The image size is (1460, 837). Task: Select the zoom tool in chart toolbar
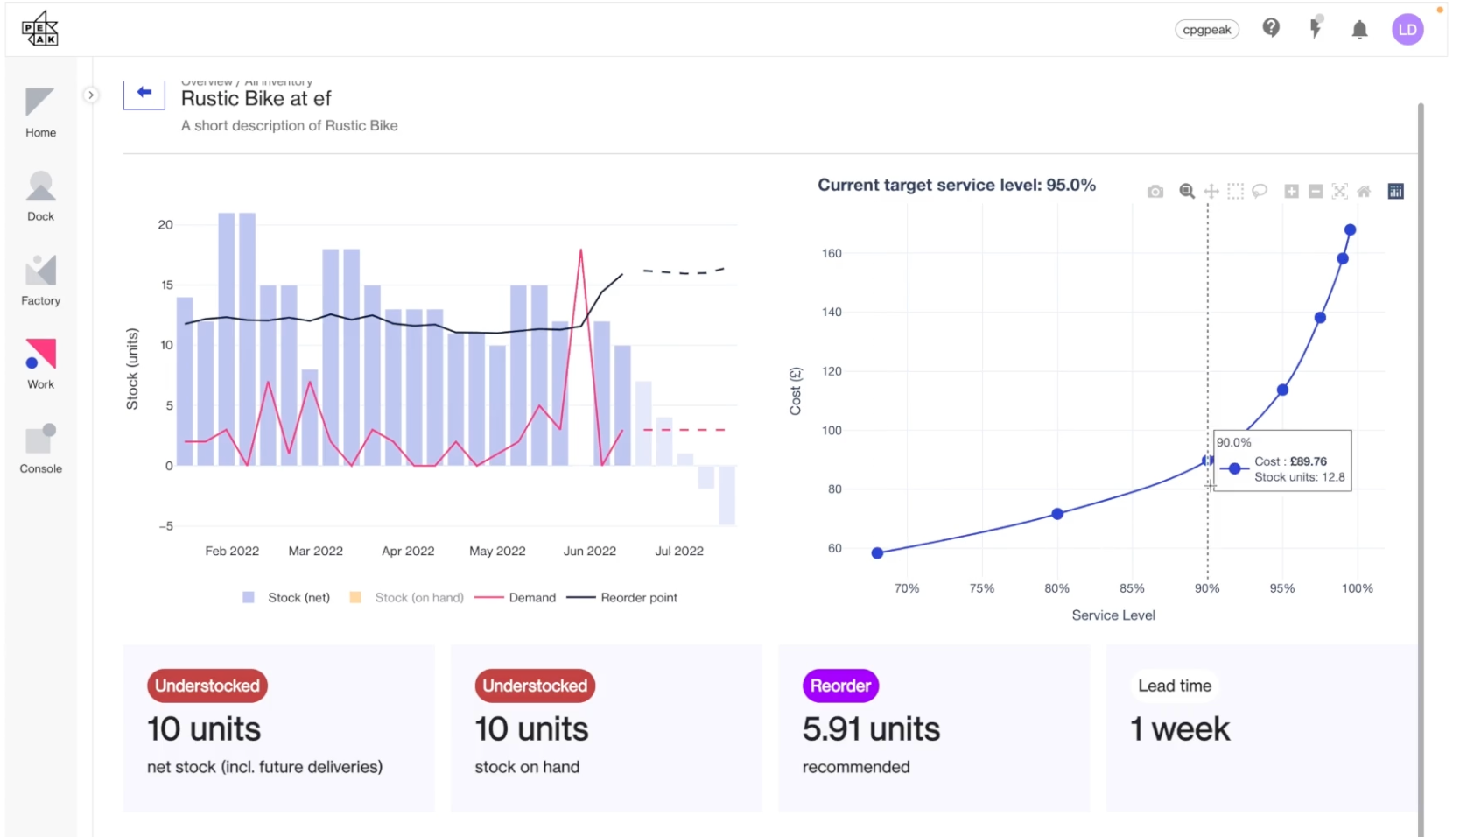[x=1187, y=192]
